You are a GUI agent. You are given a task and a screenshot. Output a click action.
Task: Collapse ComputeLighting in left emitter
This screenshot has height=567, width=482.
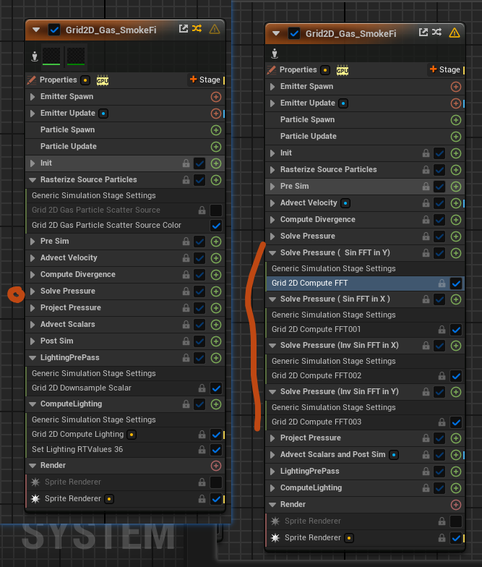pos(33,404)
